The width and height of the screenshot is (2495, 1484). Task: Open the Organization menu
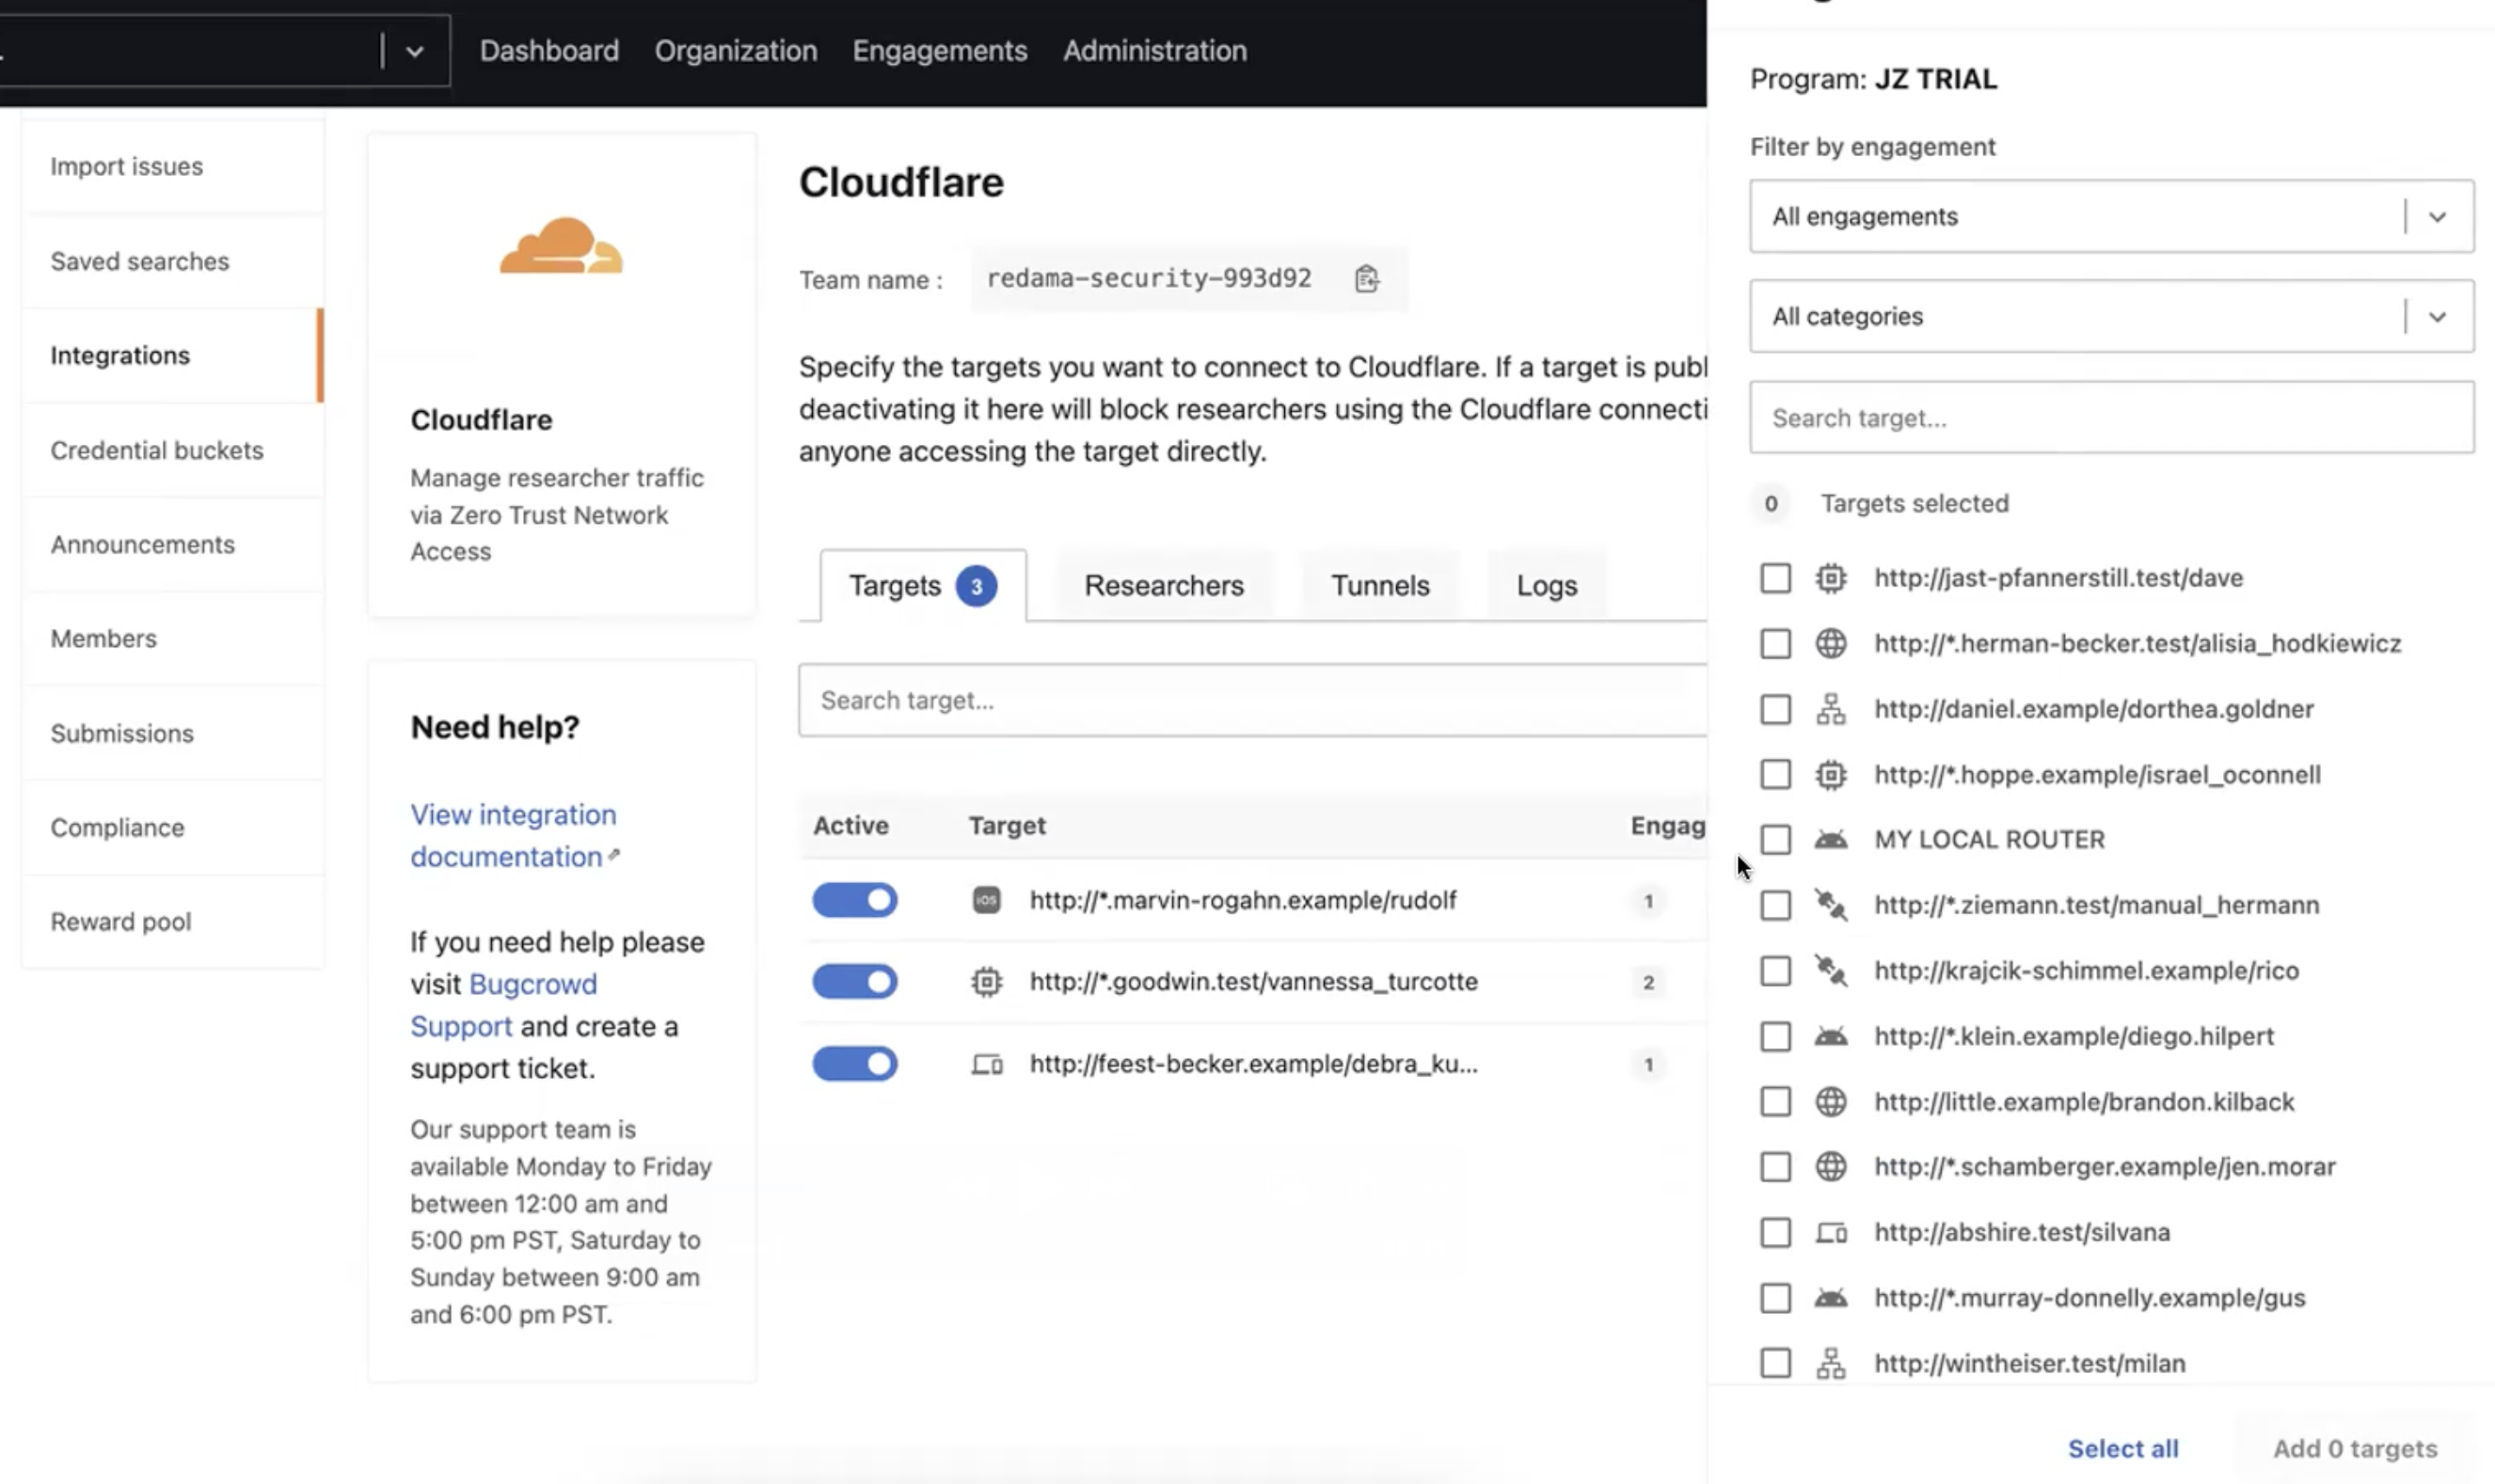(x=736, y=51)
